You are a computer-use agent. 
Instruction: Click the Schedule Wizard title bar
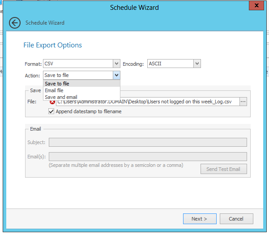click(134, 7)
